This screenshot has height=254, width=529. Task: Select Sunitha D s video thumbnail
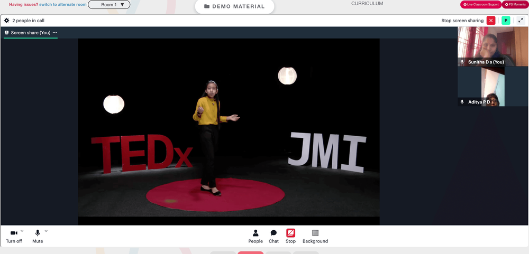[x=493, y=46]
